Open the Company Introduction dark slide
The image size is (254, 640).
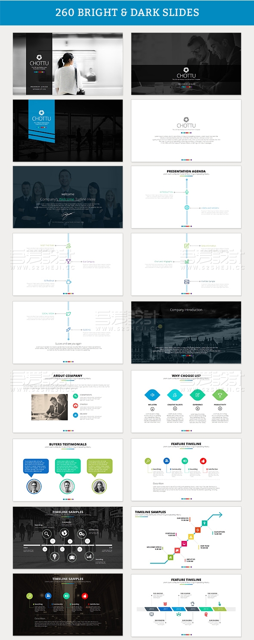pyautogui.click(x=186, y=333)
